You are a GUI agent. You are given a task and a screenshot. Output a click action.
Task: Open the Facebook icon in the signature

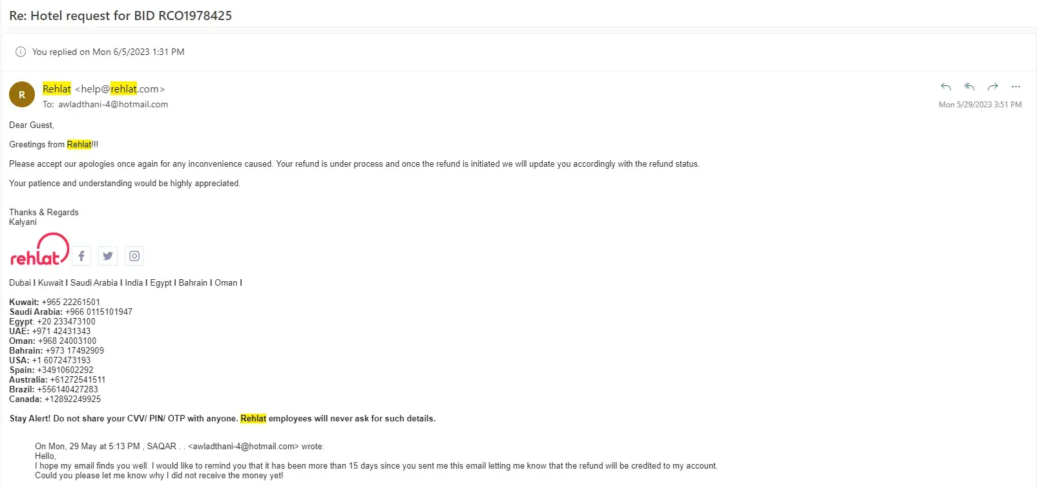(81, 256)
